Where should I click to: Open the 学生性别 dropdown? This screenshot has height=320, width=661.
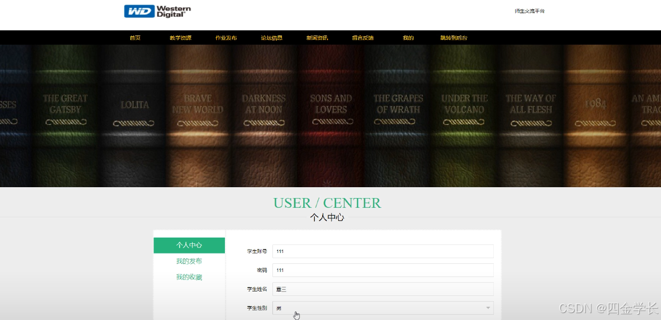(x=383, y=308)
